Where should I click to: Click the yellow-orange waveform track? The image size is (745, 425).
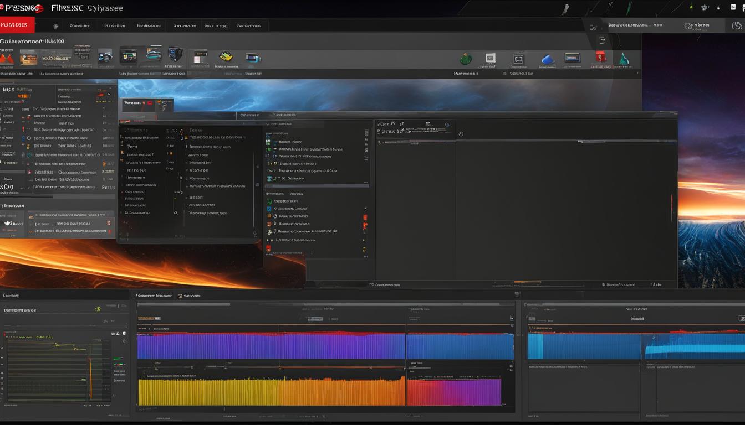[x=272, y=392]
